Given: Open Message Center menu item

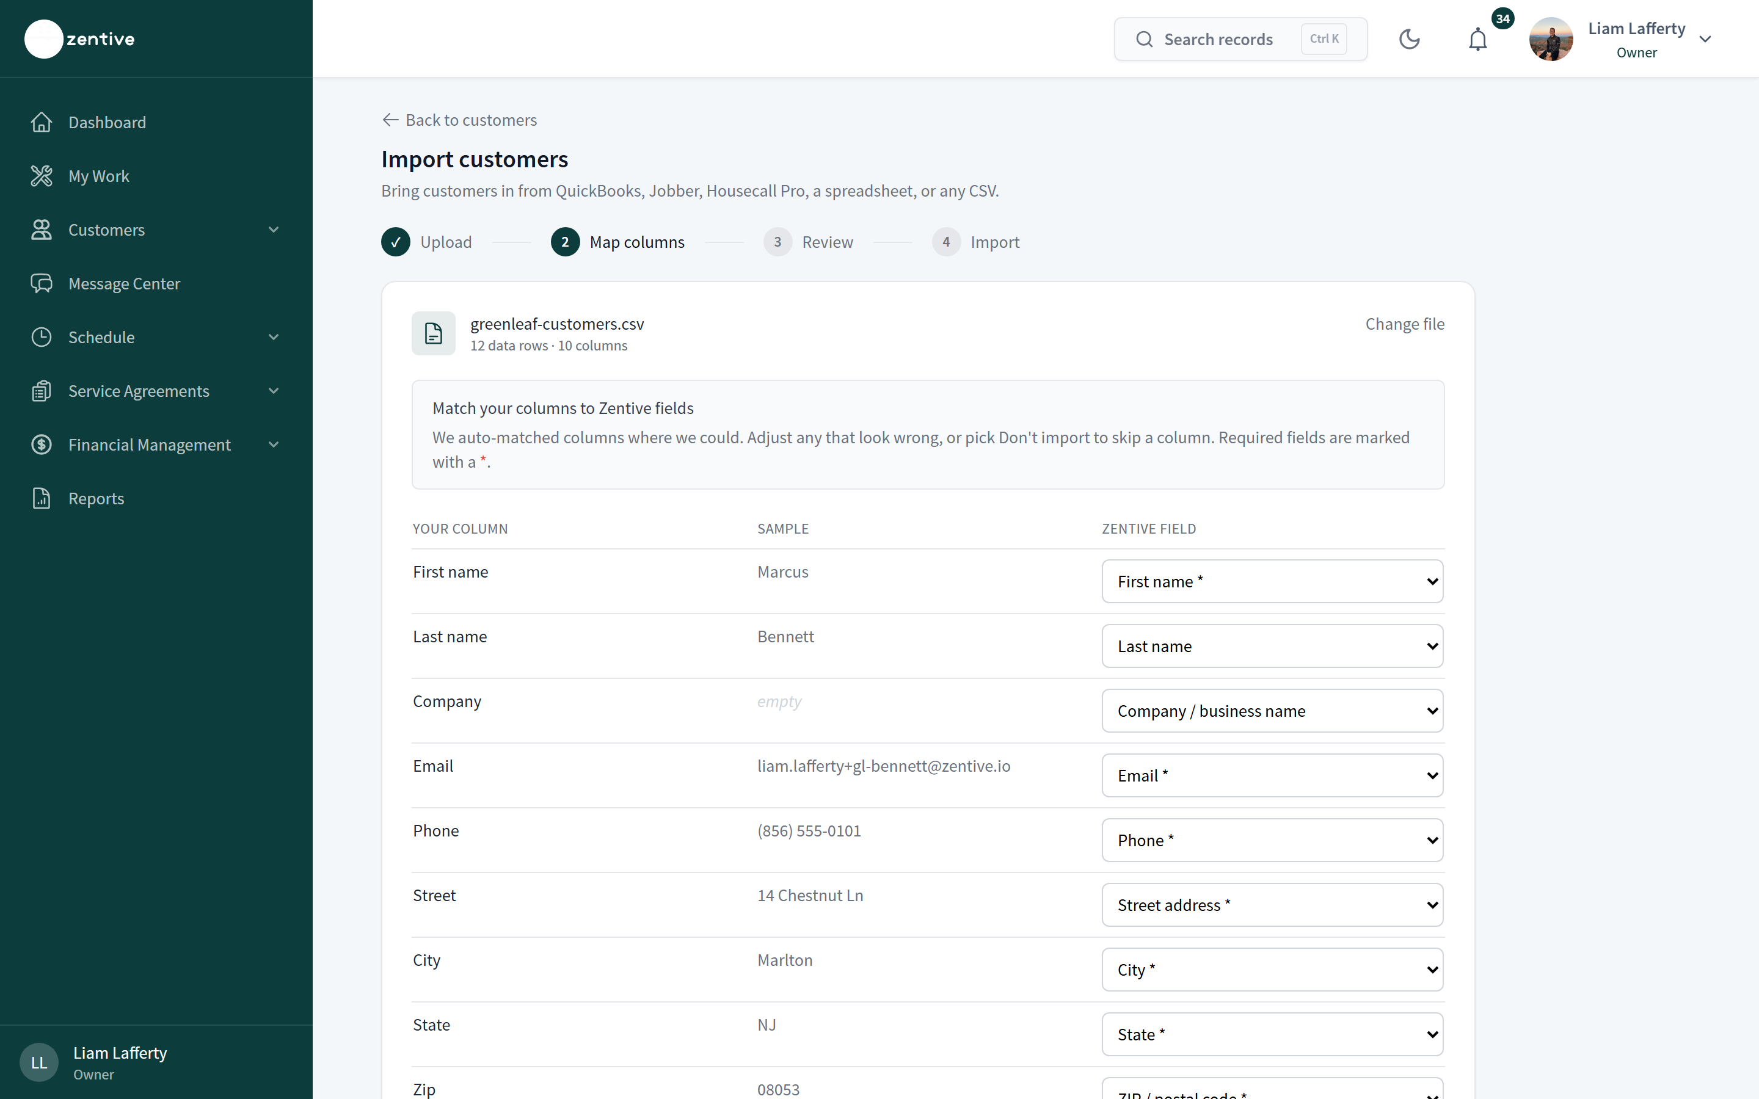Looking at the screenshot, I should pyautogui.click(x=125, y=283).
